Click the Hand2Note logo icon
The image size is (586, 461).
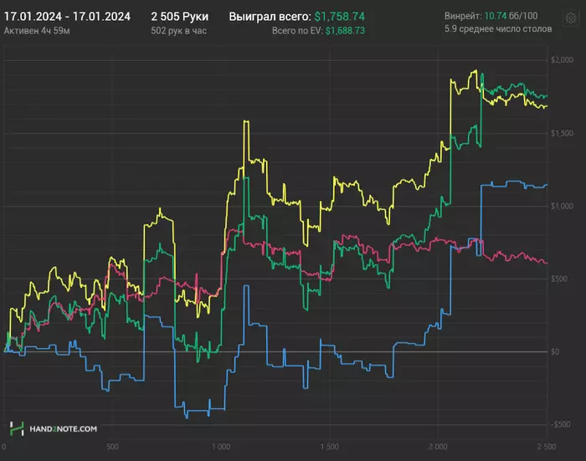(16, 428)
